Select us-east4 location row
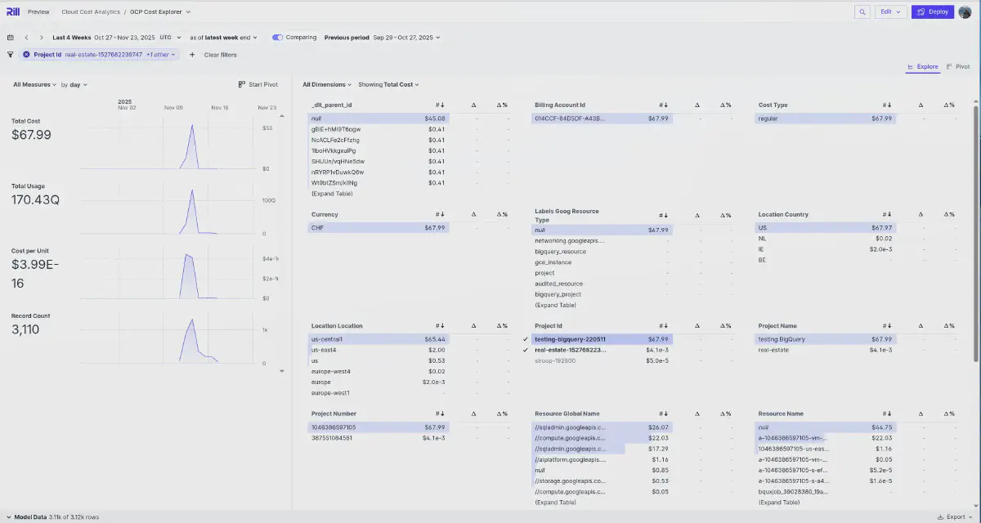 click(379, 350)
